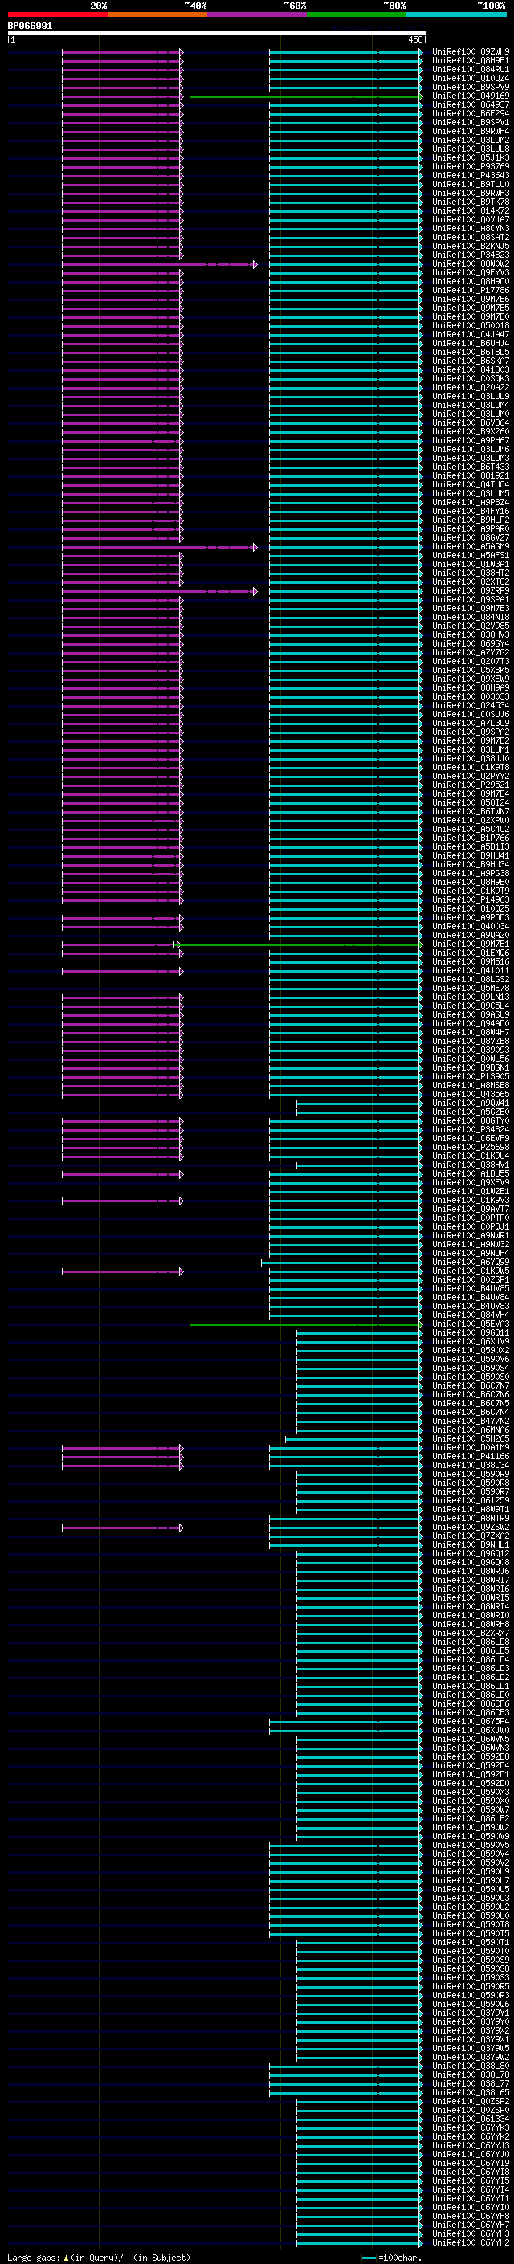Click label UniRef100_P14963
Screen dimensions: 514x2264
tap(471, 900)
